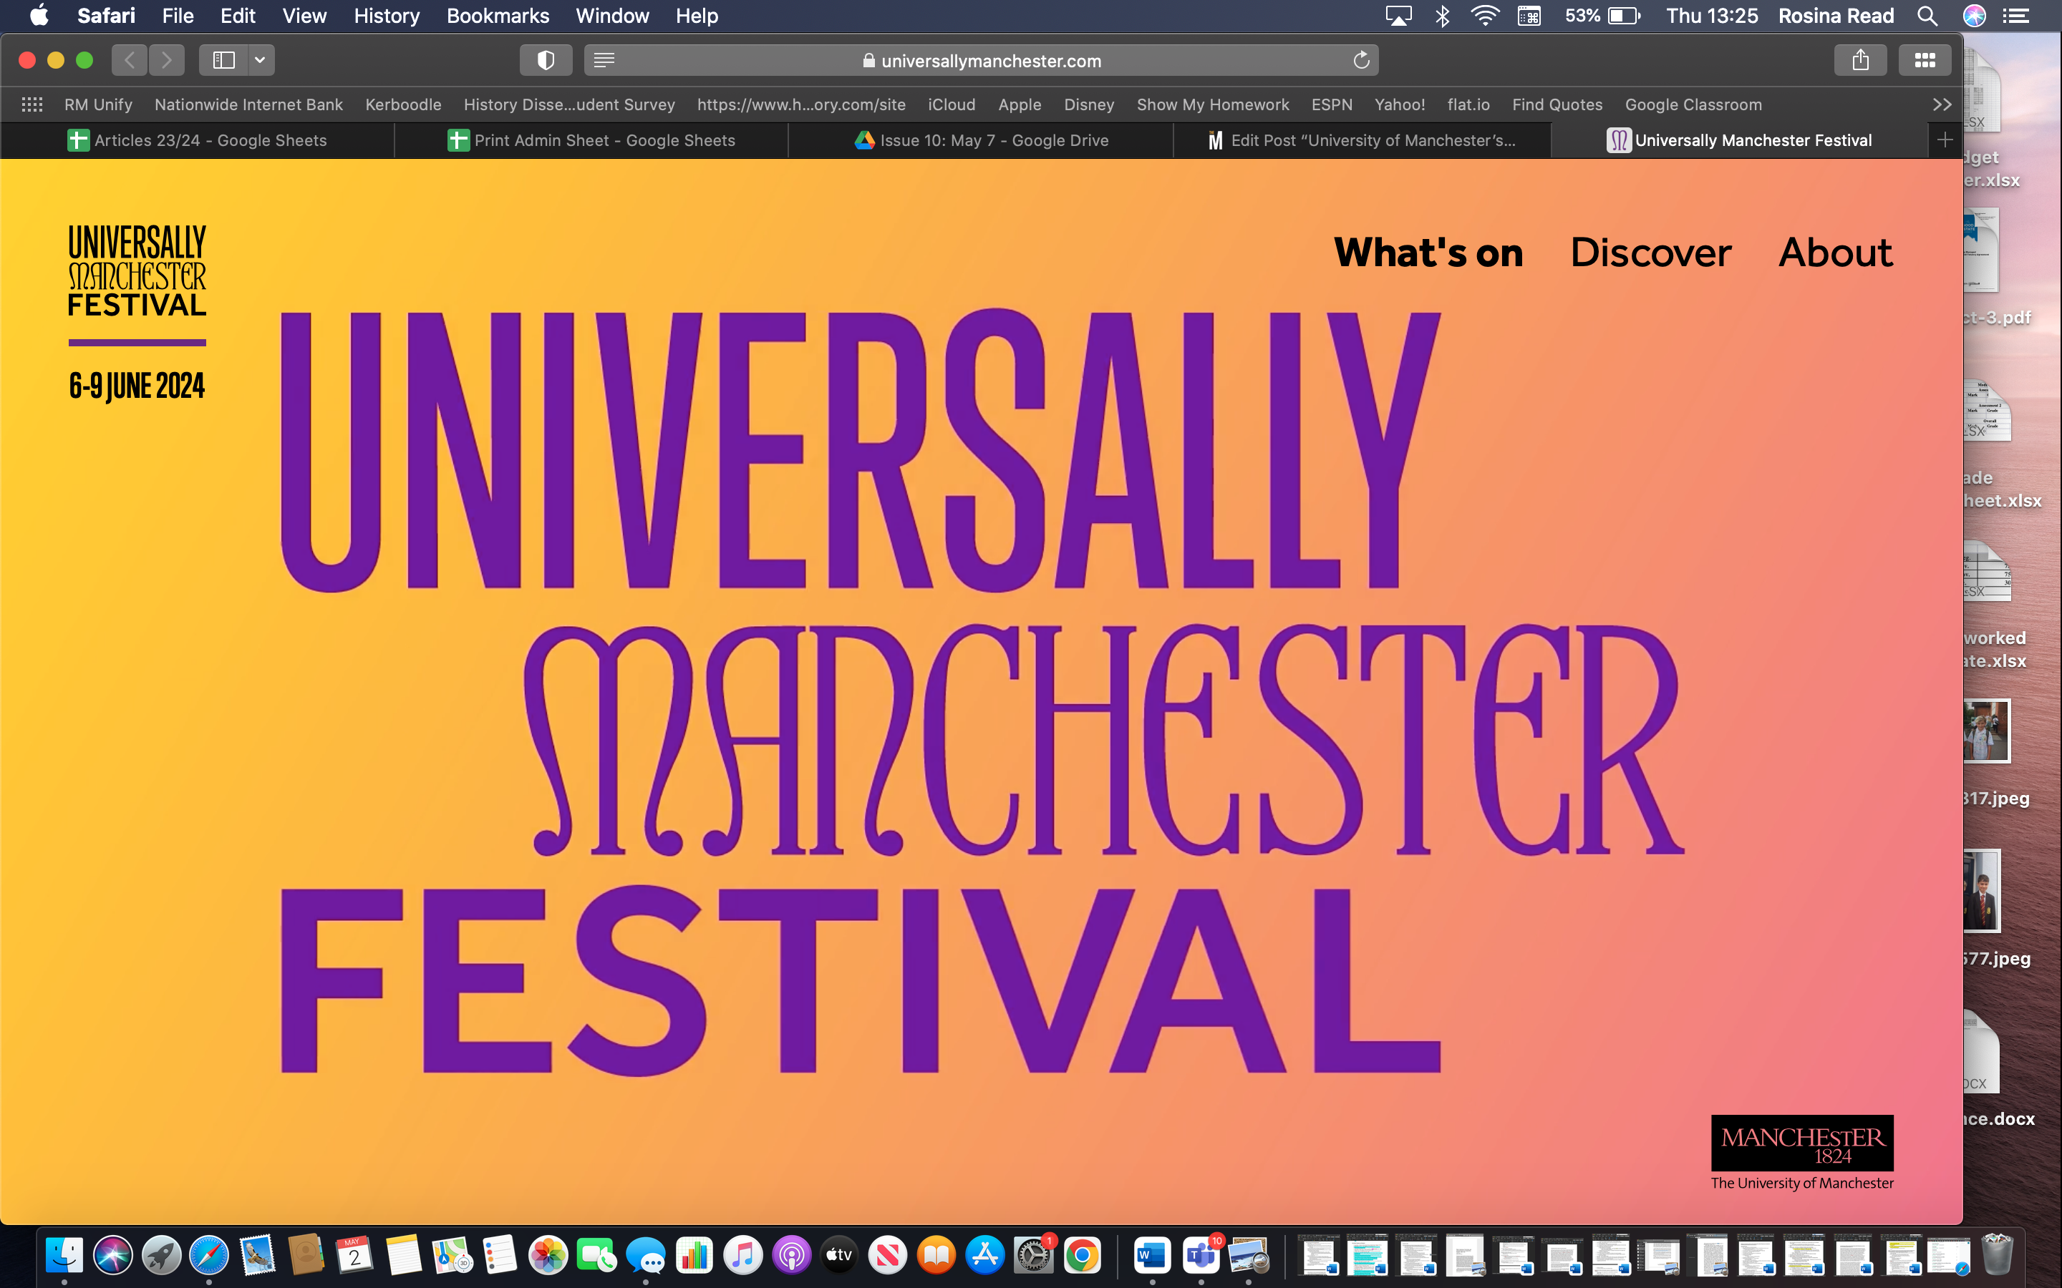Viewport: 2062px width, 1288px height.
Task: Open the Bookmarks menu
Action: click(498, 16)
